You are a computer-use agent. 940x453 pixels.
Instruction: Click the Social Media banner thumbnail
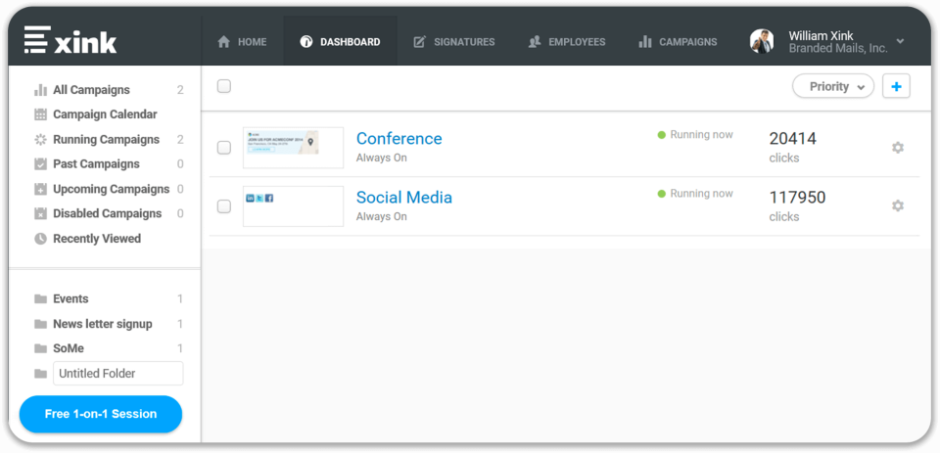[x=293, y=206]
